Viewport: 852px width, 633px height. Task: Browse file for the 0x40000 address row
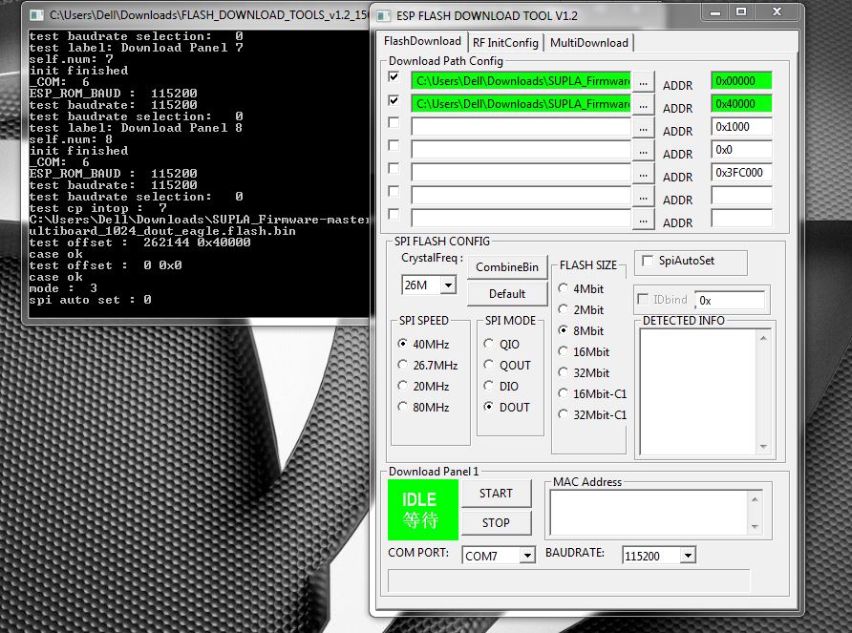pos(644,105)
